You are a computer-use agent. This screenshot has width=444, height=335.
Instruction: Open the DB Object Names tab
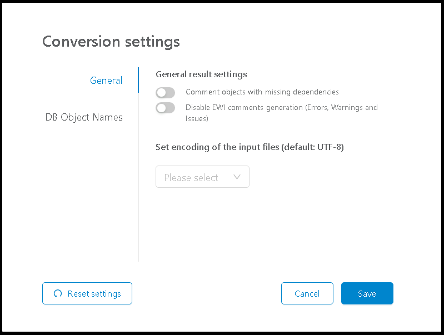(x=84, y=118)
